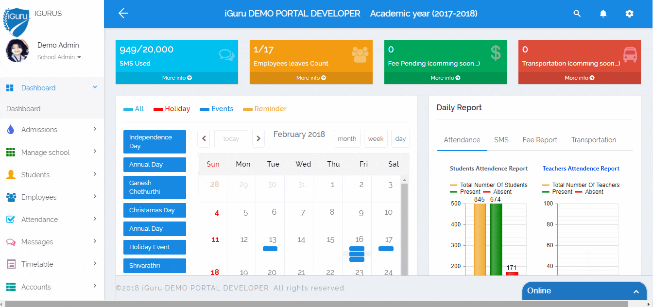Click More info on Fee Pending card
This screenshot has width=653, height=307.
(446, 78)
